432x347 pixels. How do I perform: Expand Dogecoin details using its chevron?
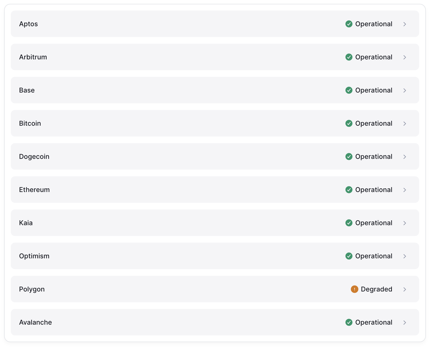point(404,157)
